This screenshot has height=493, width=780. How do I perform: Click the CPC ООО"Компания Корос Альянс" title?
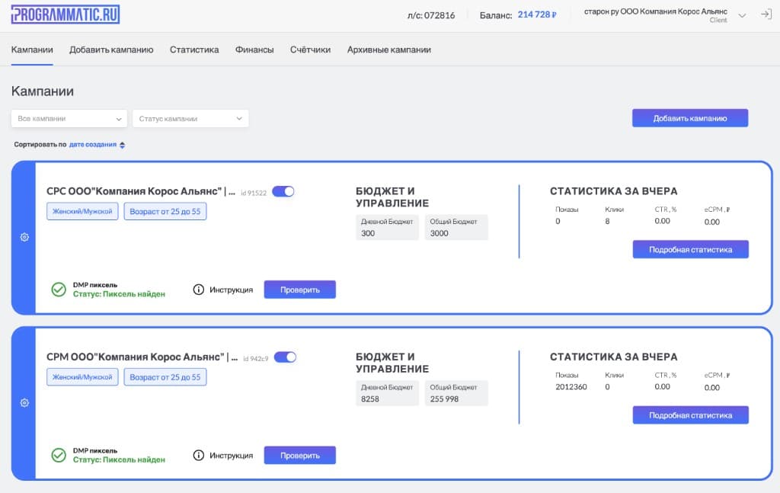pos(141,191)
